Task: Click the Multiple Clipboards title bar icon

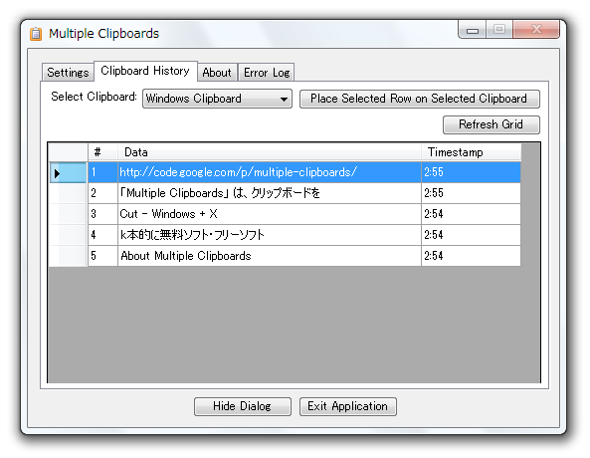Action: point(36,34)
